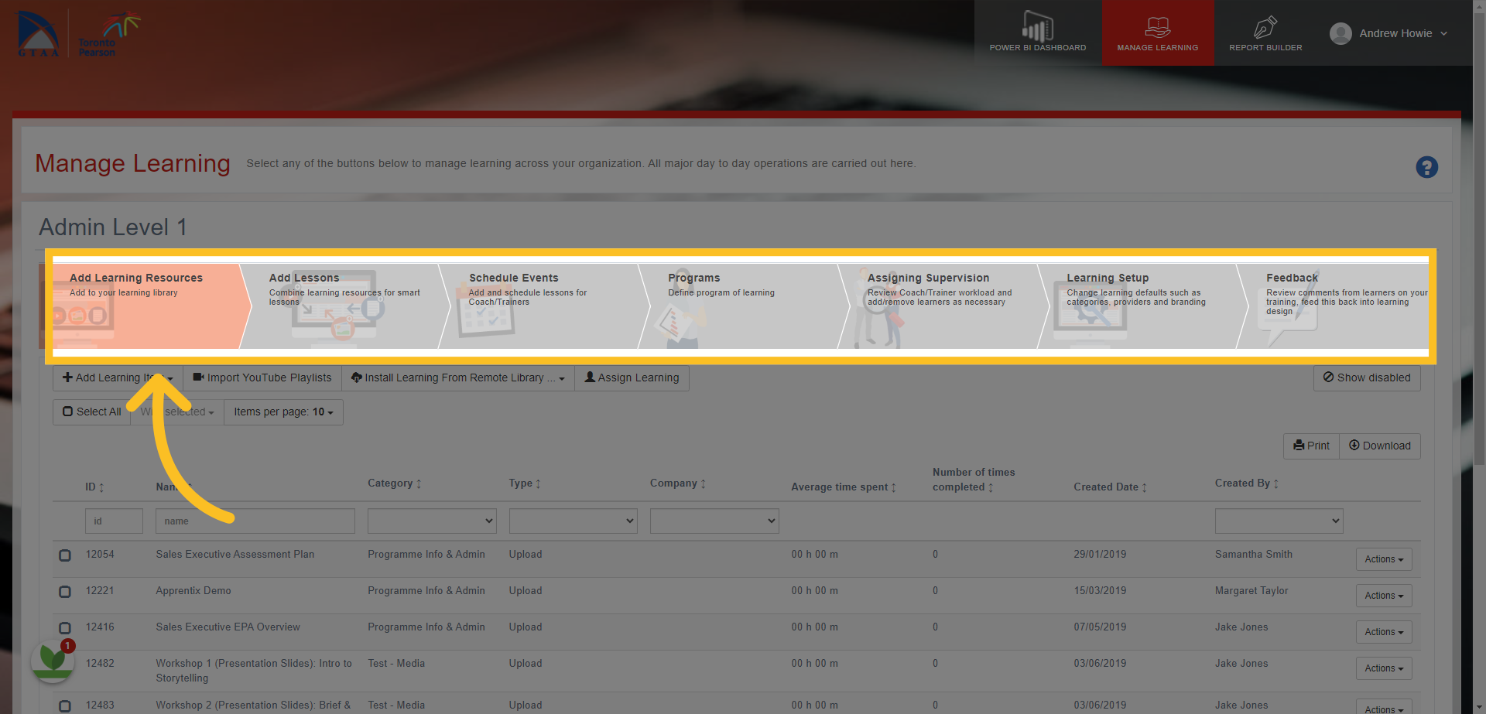Image resolution: width=1486 pixels, height=714 pixels.
Task: Open Items per page dropdown
Action: tap(283, 412)
